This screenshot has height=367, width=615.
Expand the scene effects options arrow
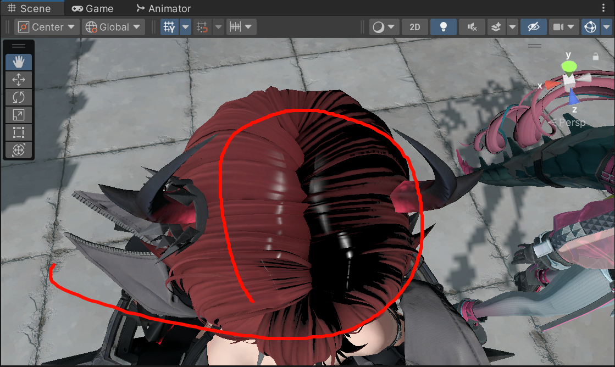[512, 27]
